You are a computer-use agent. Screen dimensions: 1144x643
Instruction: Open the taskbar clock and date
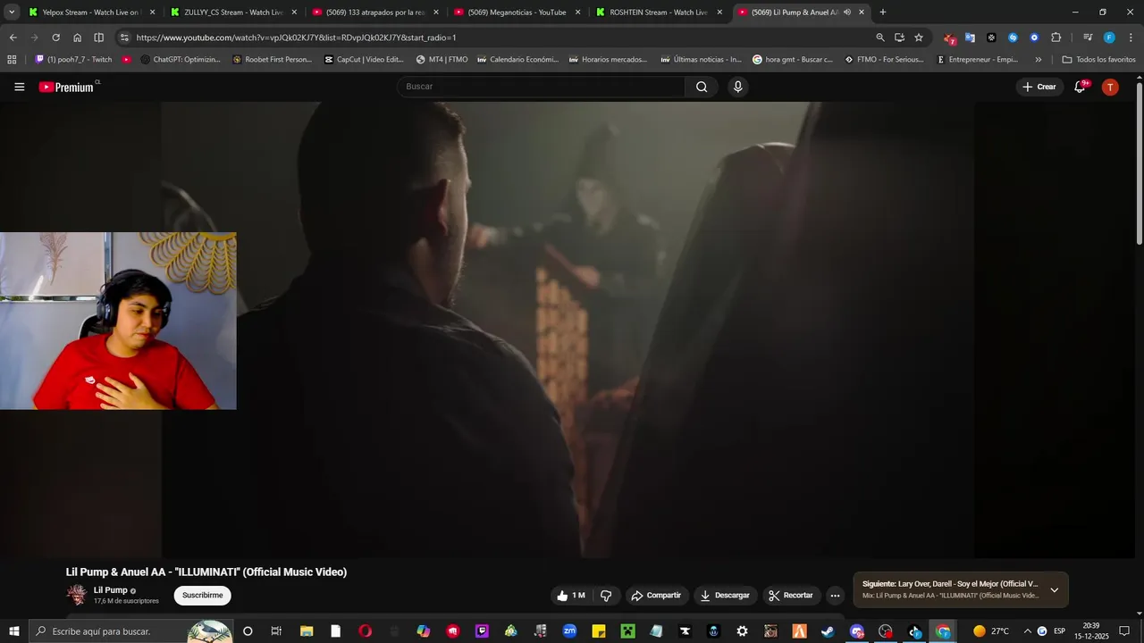[1091, 631]
